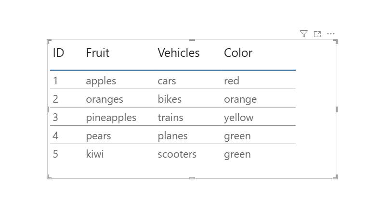Click the planes cell

point(172,136)
